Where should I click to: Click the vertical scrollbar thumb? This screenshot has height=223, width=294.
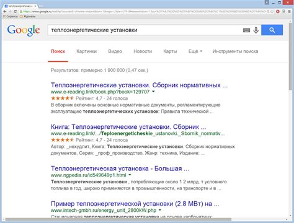[291, 56]
